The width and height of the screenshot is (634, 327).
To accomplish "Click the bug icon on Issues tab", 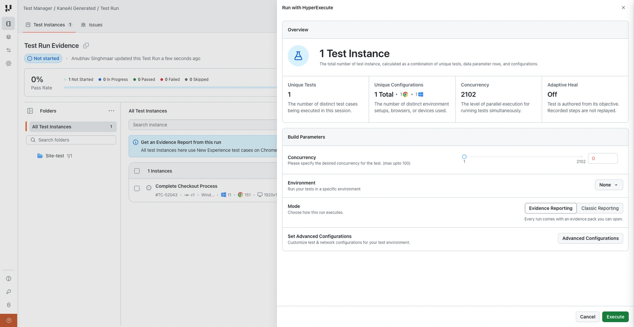I will pyautogui.click(x=83, y=25).
